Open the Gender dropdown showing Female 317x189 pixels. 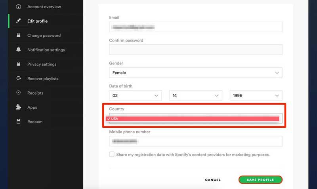point(196,73)
